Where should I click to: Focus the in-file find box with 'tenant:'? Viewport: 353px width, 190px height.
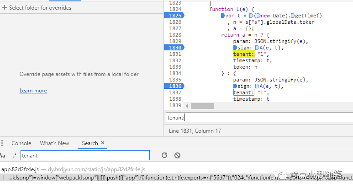[x=259, y=118]
